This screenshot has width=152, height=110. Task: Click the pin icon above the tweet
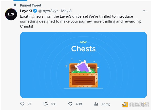(x=15, y=5)
